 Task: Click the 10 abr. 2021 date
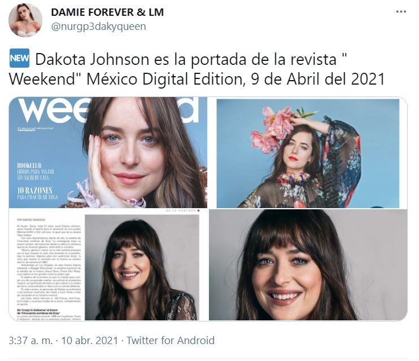[x=90, y=341]
